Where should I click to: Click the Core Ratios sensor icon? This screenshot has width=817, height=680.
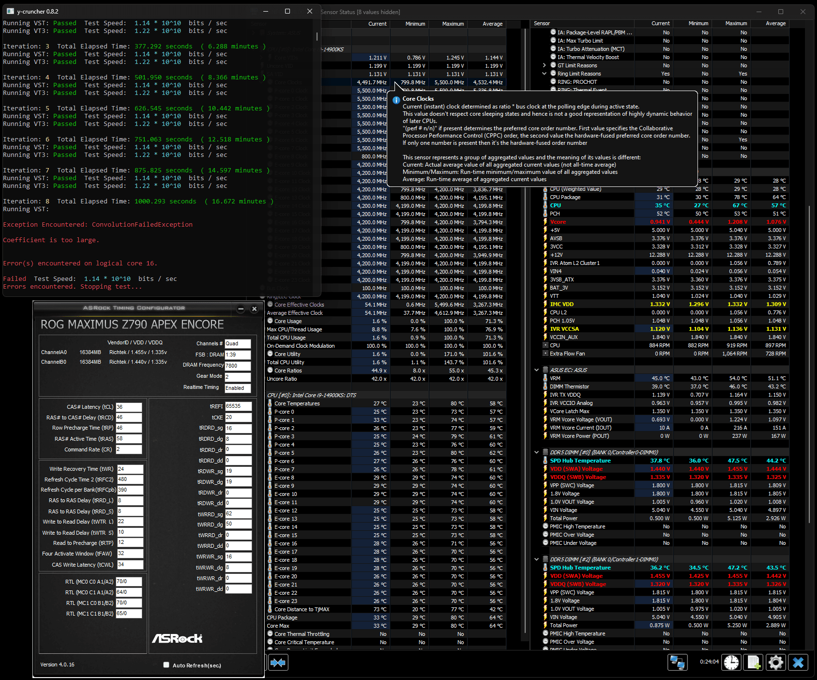point(270,371)
